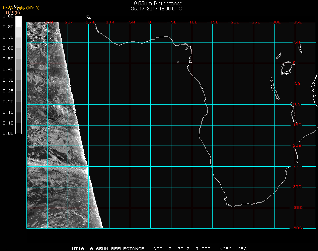Screen dimensions: 318x251
Task: Click the 25S latitude label
Action: [298, 166]
